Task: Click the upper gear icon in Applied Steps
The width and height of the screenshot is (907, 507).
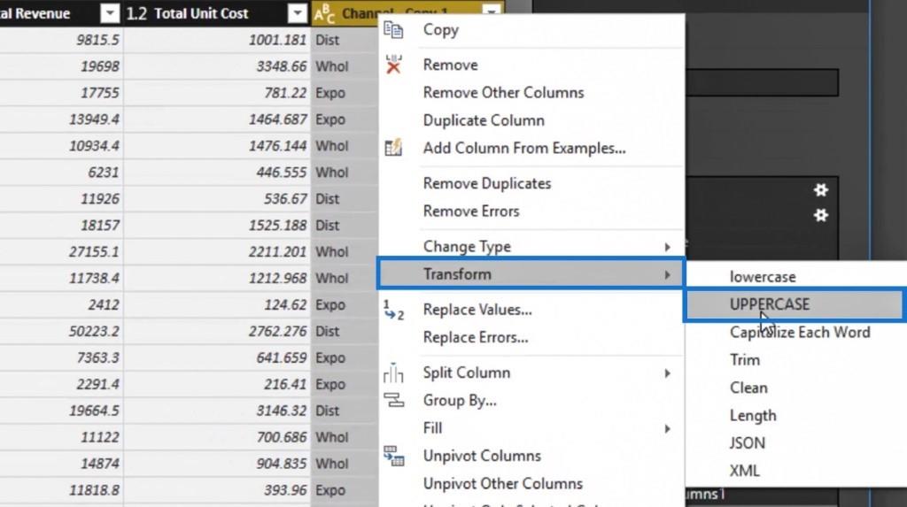Action: (820, 189)
